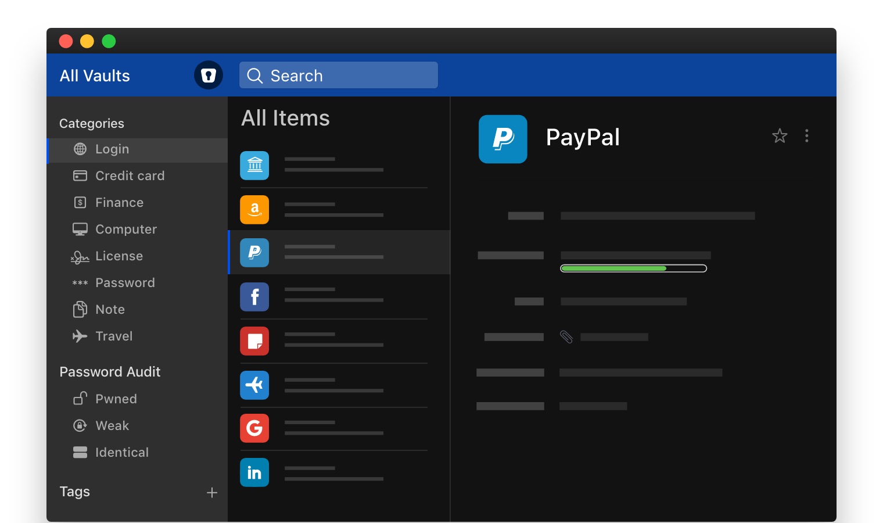Open the paperclip attachment in PayPal details
Screen dimensions: 883x523
coord(566,337)
